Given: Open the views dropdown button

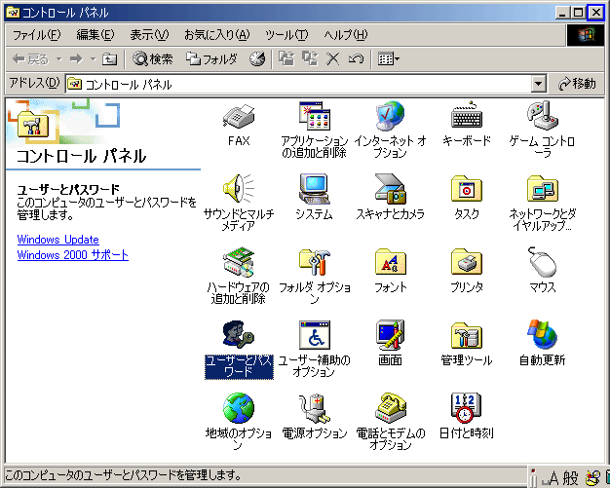Looking at the screenshot, I should tap(389, 59).
